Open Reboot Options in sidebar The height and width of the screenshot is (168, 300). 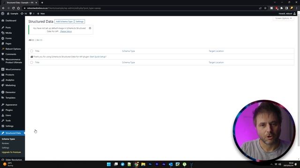pyautogui.click(x=13, y=49)
